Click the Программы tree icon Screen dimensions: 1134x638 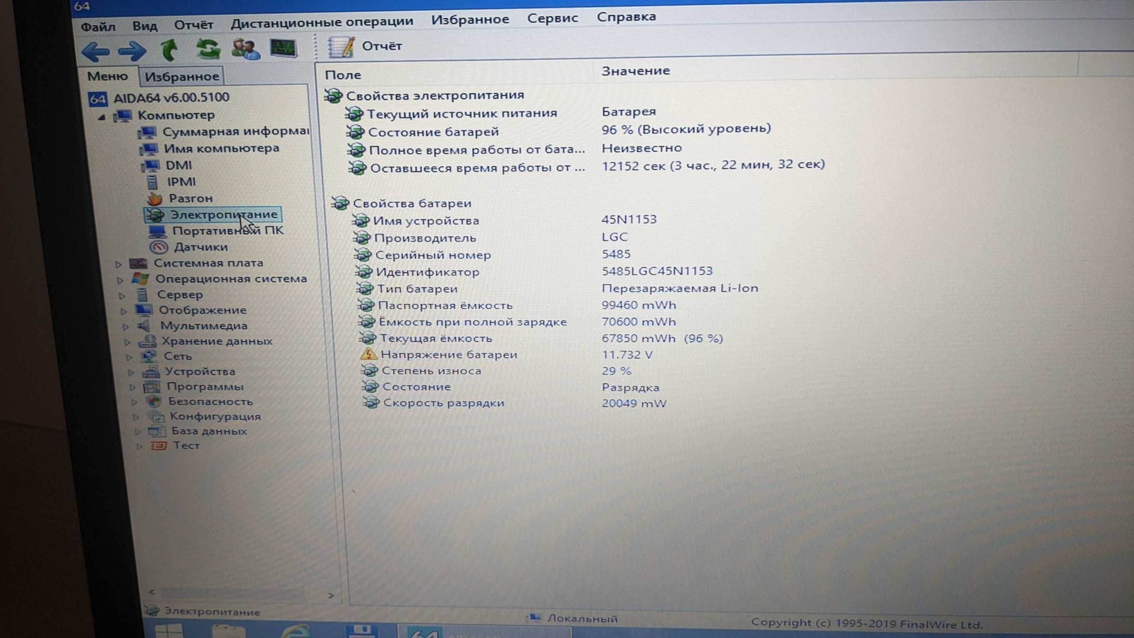click(x=152, y=387)
